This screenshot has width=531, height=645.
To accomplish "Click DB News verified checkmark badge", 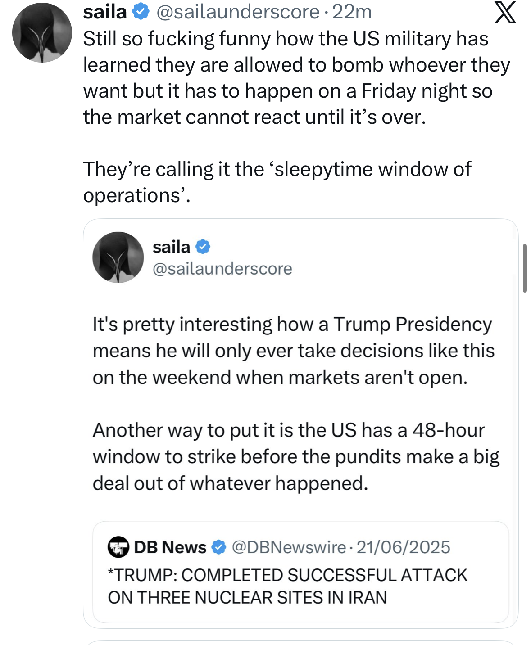I will (x=219, y=547).
